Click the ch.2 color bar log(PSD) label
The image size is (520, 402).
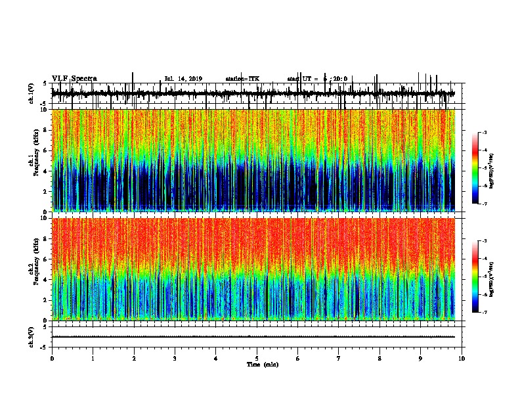[491, 279]
